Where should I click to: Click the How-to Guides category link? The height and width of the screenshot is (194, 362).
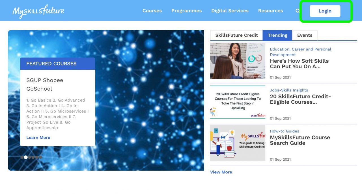point(284,131)
